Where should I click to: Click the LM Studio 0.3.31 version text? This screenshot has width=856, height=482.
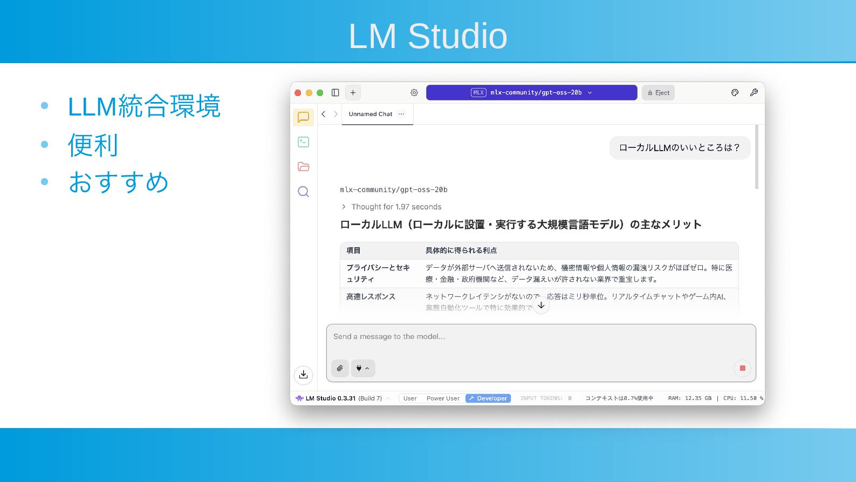click(x=331, y=398)
